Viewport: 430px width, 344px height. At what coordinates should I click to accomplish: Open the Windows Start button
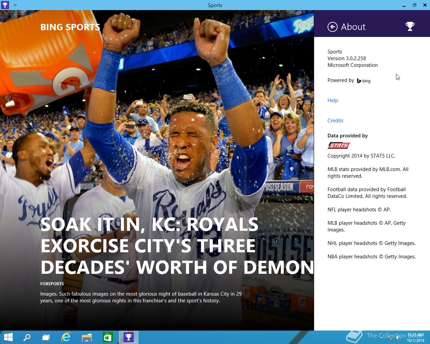tap(8, 337)
